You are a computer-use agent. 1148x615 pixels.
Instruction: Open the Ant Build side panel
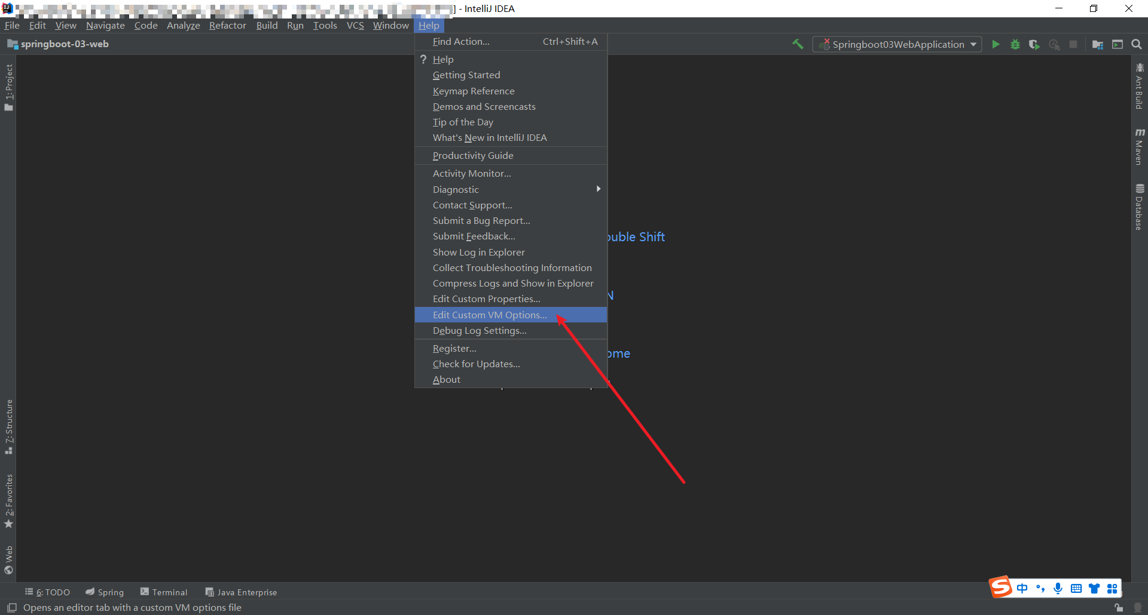1139,86
